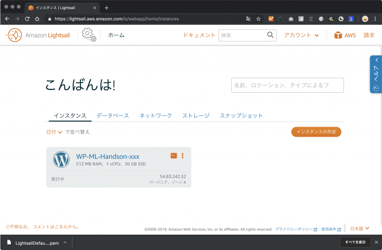Open the 使用条件 link
The image size is (382, 250).
click(x=331, y=229)
